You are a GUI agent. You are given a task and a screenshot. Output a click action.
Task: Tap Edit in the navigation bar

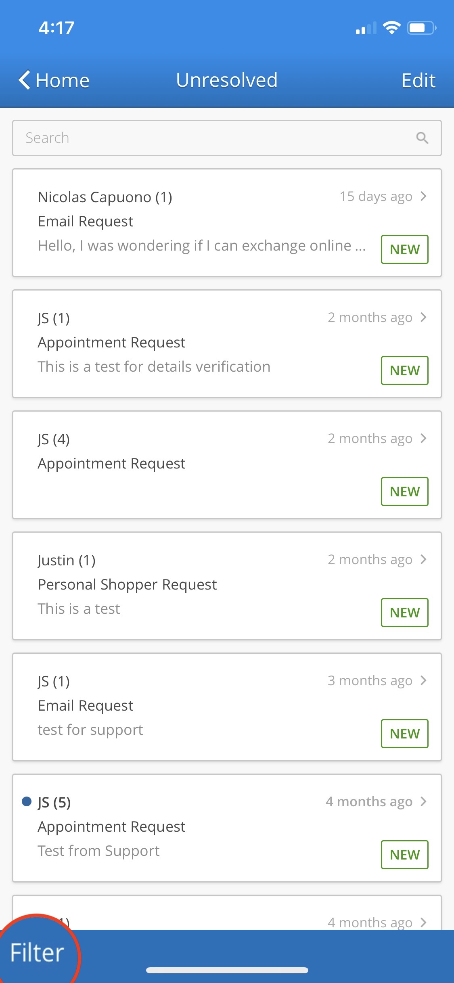tap(418, 80)
